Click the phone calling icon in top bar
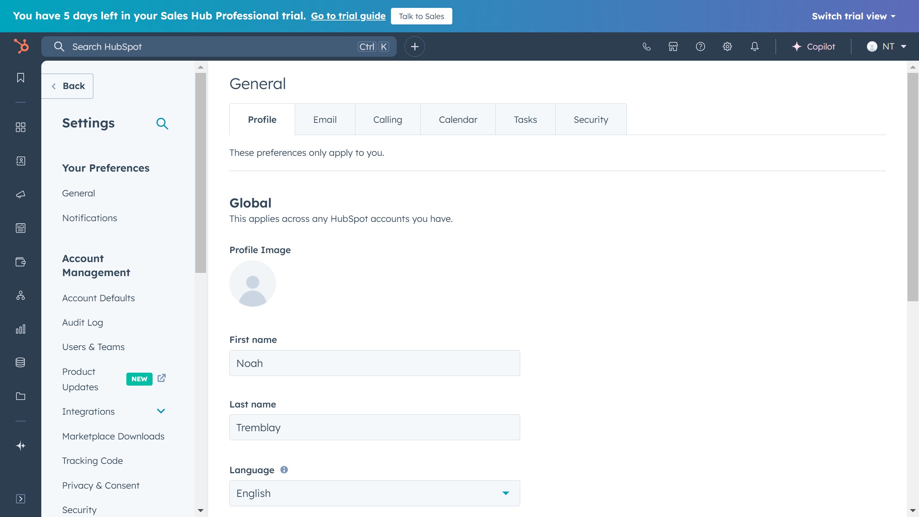The image size is (919, 517). click(647, 47)
